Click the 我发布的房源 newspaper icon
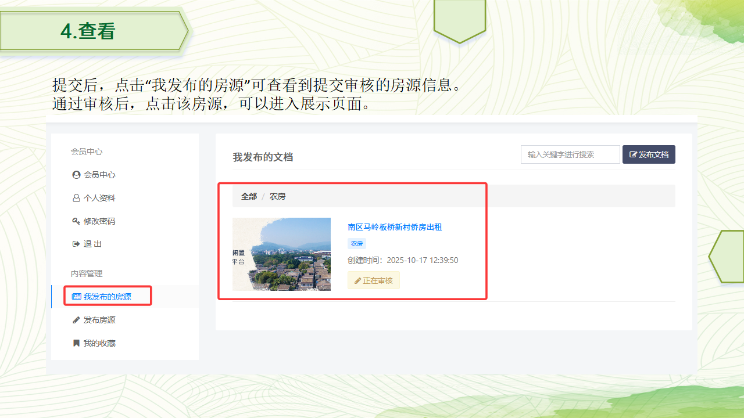Image resolution: width=744 pixels, height=418 pixels. (x=76, y=297)
